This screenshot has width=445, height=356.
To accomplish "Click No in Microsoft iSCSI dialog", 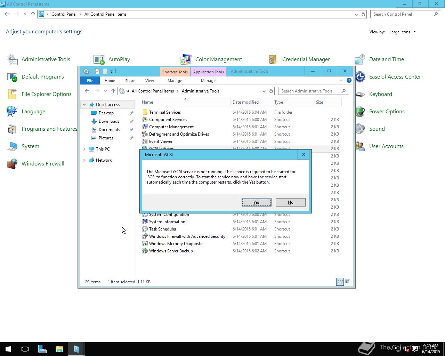I will click(291, 202).
